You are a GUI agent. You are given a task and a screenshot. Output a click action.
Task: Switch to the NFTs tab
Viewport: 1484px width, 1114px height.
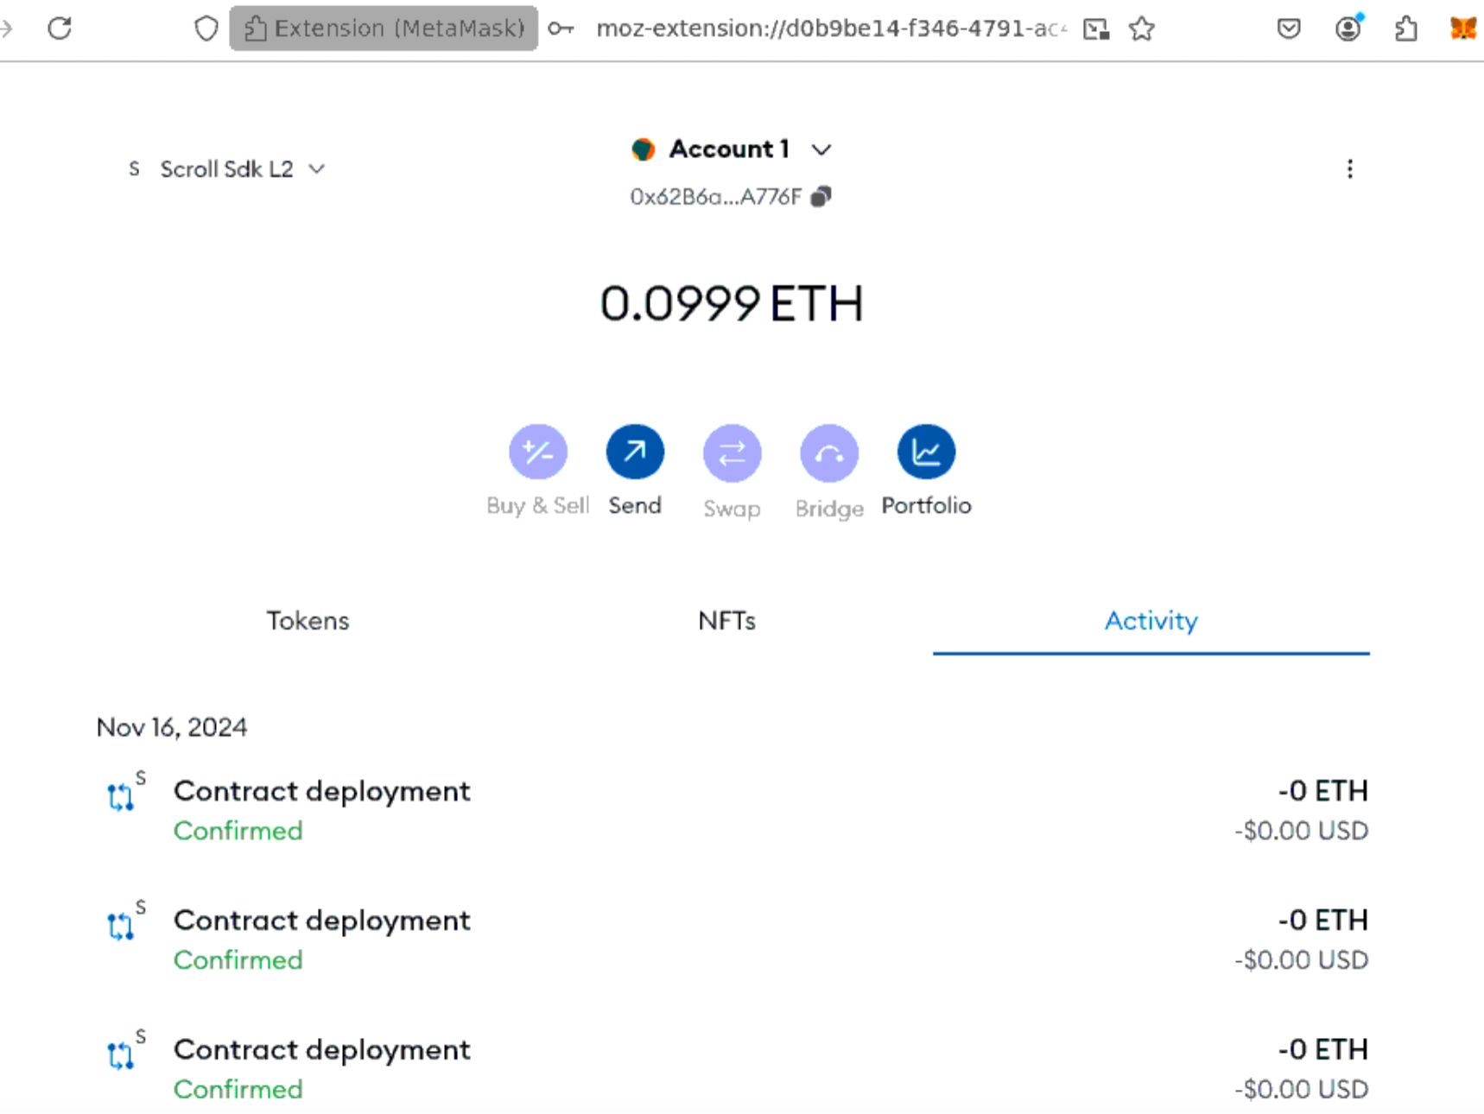coord(726,621)
